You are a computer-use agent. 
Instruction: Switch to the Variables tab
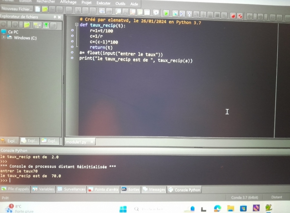(x=43, y=189)
